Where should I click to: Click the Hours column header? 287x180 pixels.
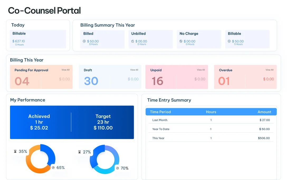211,112
